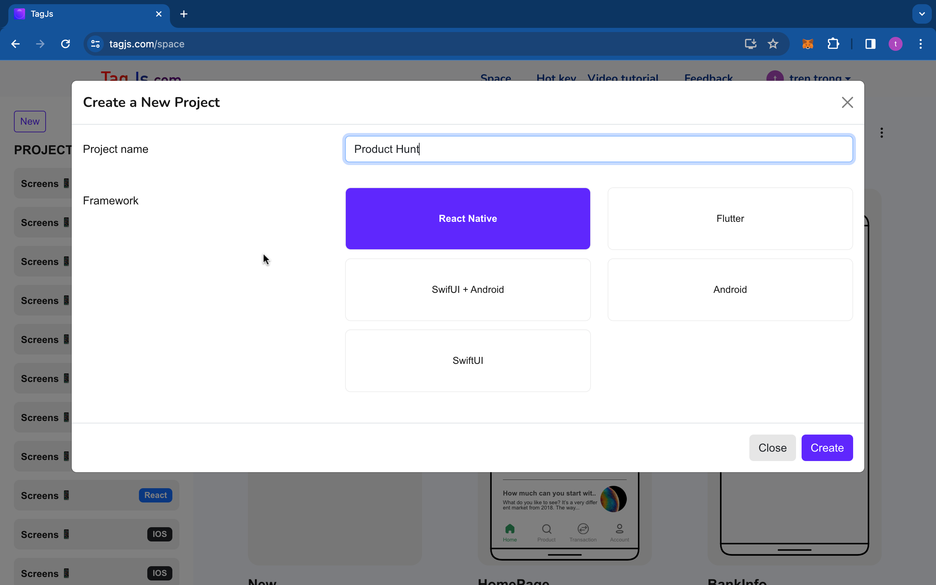Open the Chrome profile avatar
This screenshot has width=936, height=585.
(x=895, y=44)
